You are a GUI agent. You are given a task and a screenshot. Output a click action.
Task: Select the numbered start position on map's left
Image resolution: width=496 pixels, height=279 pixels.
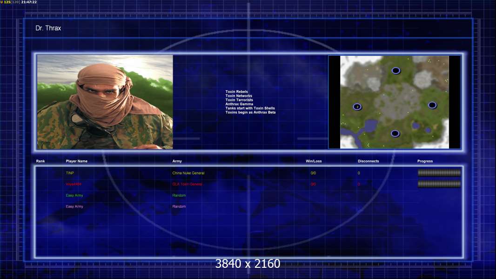pos(357,107)
